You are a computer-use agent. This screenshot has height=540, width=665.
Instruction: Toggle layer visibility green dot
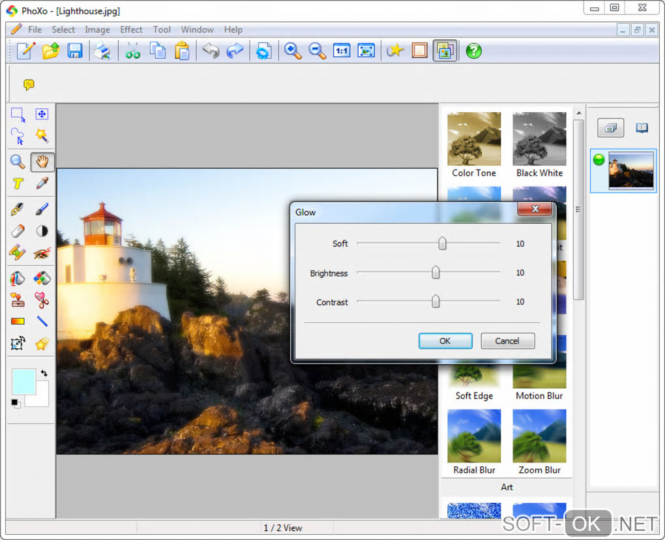point(599,160)
